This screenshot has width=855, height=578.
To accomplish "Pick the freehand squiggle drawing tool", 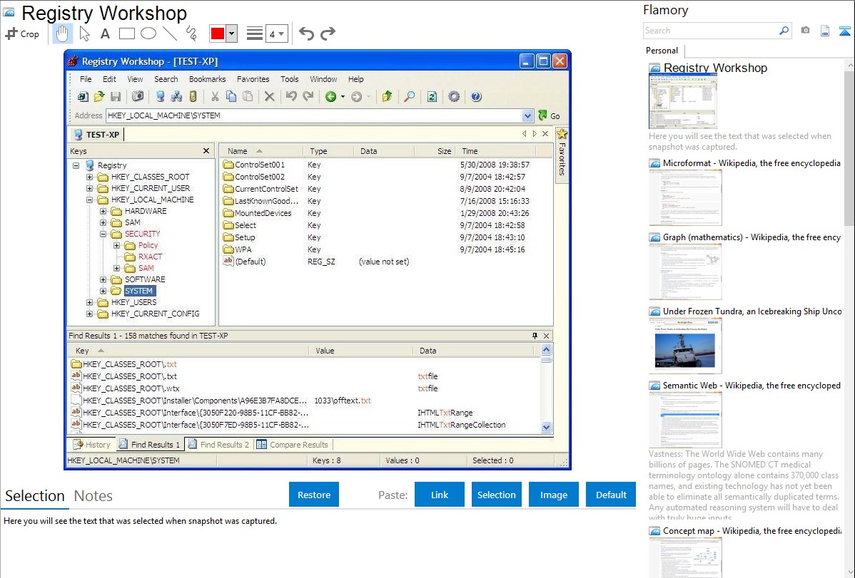I will tap(191, 33).
